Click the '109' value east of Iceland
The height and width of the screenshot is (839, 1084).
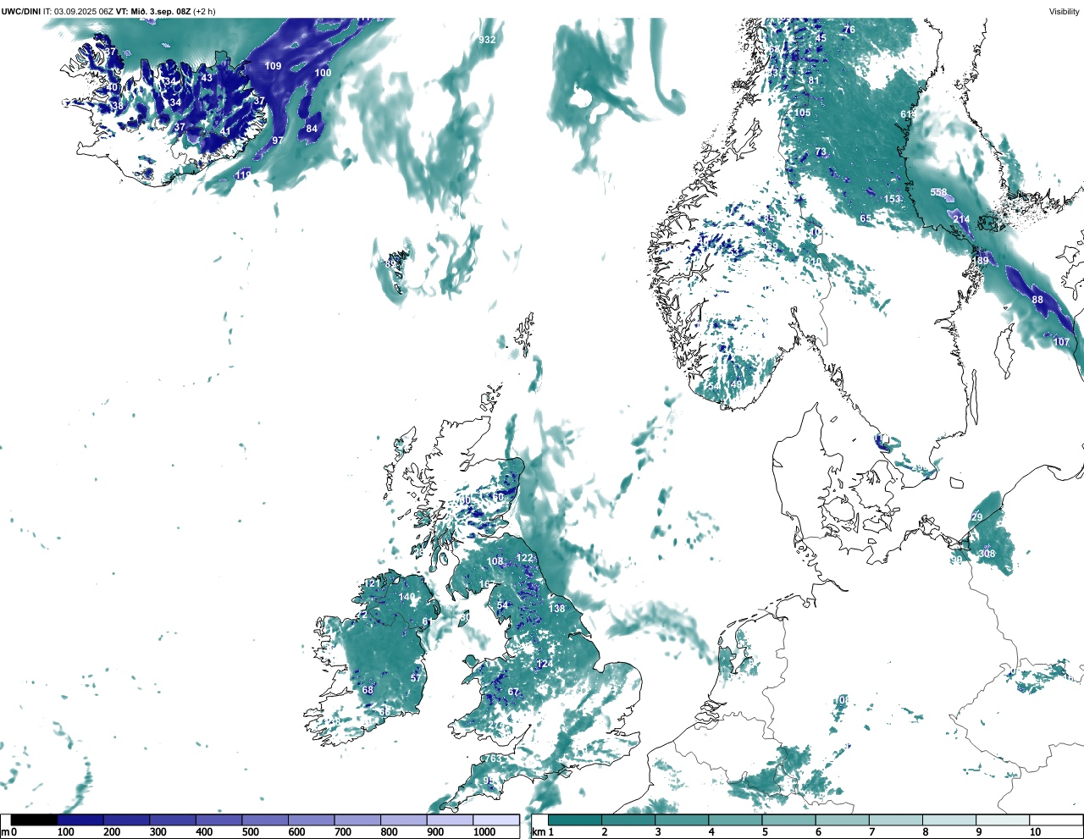tap(273, 66)
